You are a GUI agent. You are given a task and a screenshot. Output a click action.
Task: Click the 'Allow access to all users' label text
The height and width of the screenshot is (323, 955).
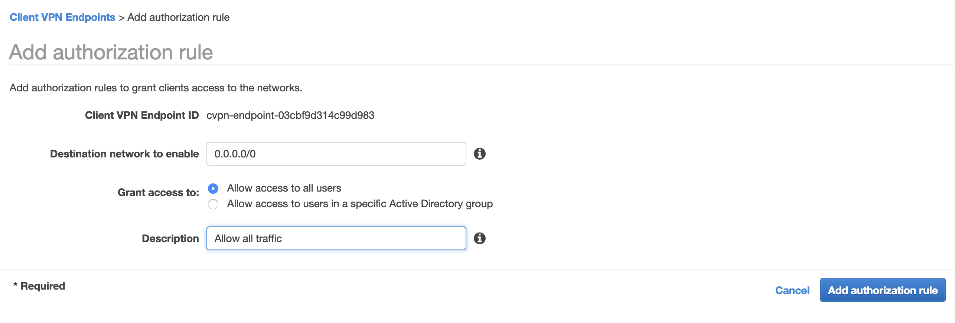click(284, 188)
